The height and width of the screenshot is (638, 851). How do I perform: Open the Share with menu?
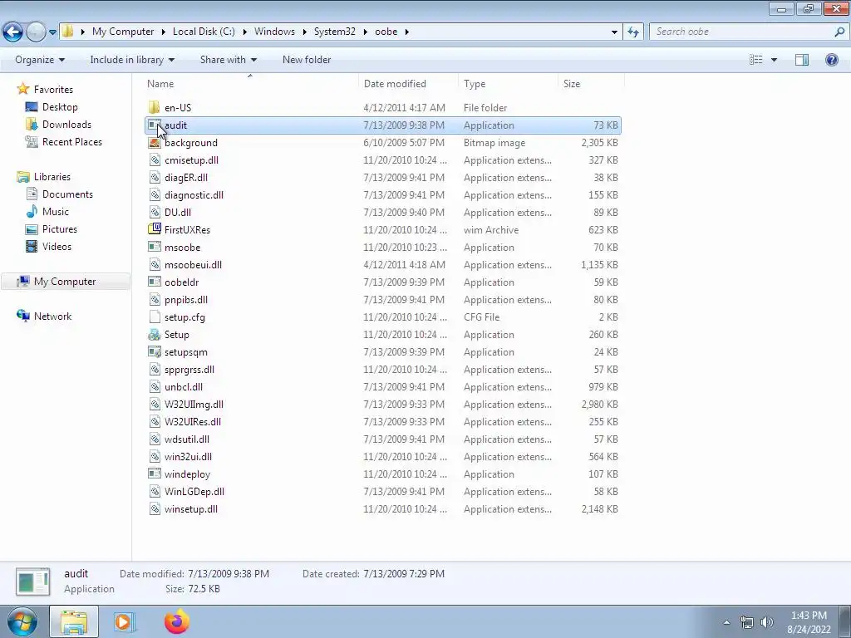[x=228, y=60]
